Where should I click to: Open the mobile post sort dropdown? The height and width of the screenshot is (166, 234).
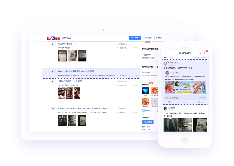(x=200, y=57)
